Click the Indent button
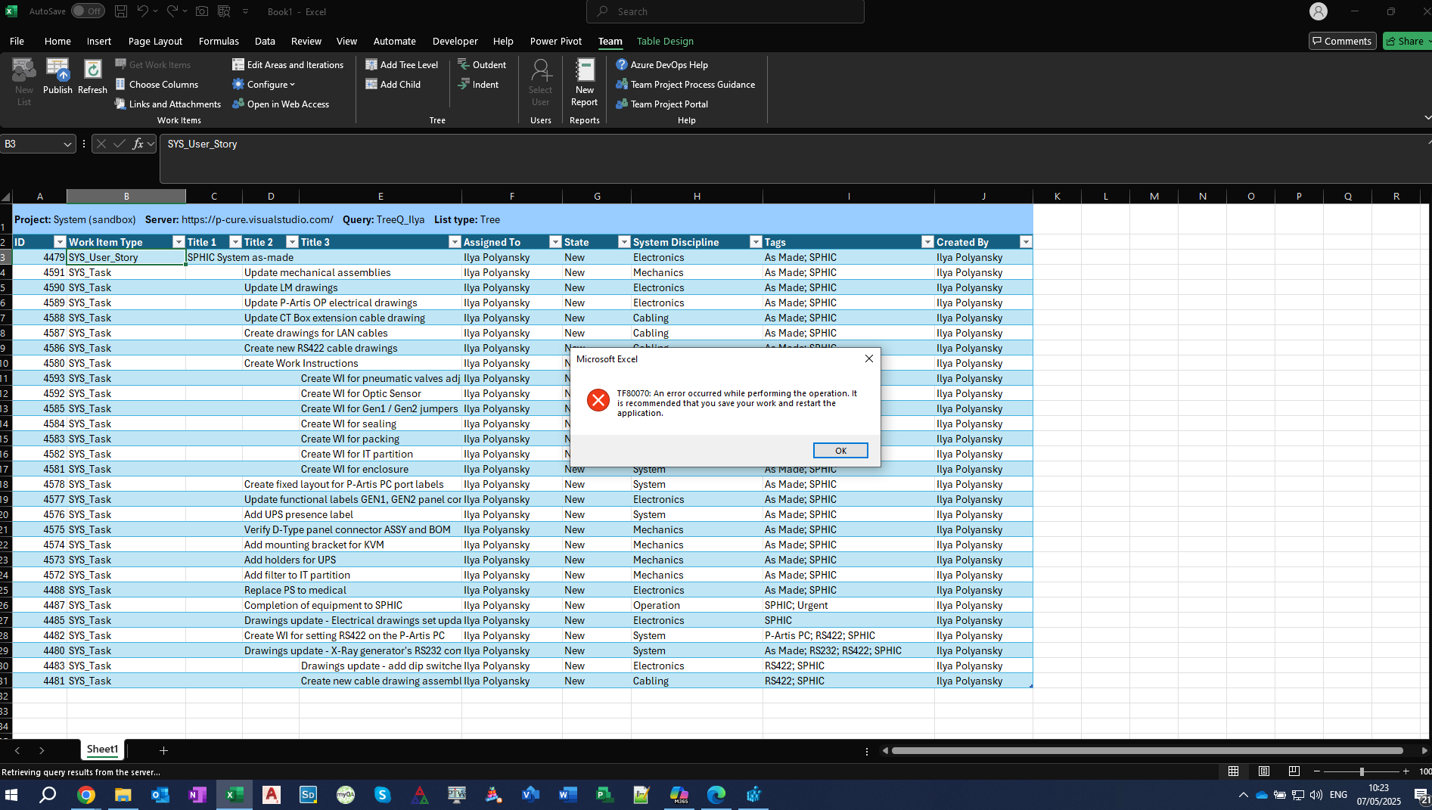 (478, 85)
